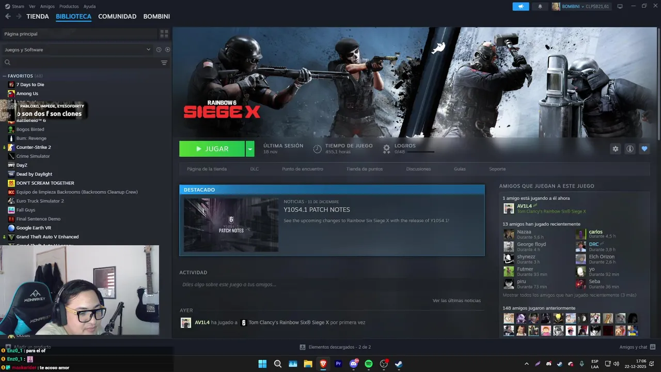The width and height of the screenshot is (661, 372).
Task: Select Counter-Strike 2 in library
Action: click(34, 147)
